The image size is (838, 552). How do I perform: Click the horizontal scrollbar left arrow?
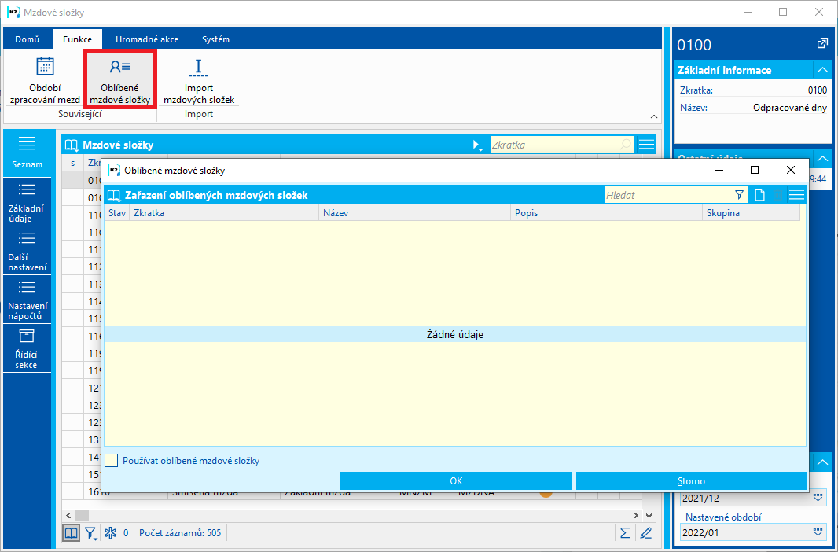pos(68,516)
